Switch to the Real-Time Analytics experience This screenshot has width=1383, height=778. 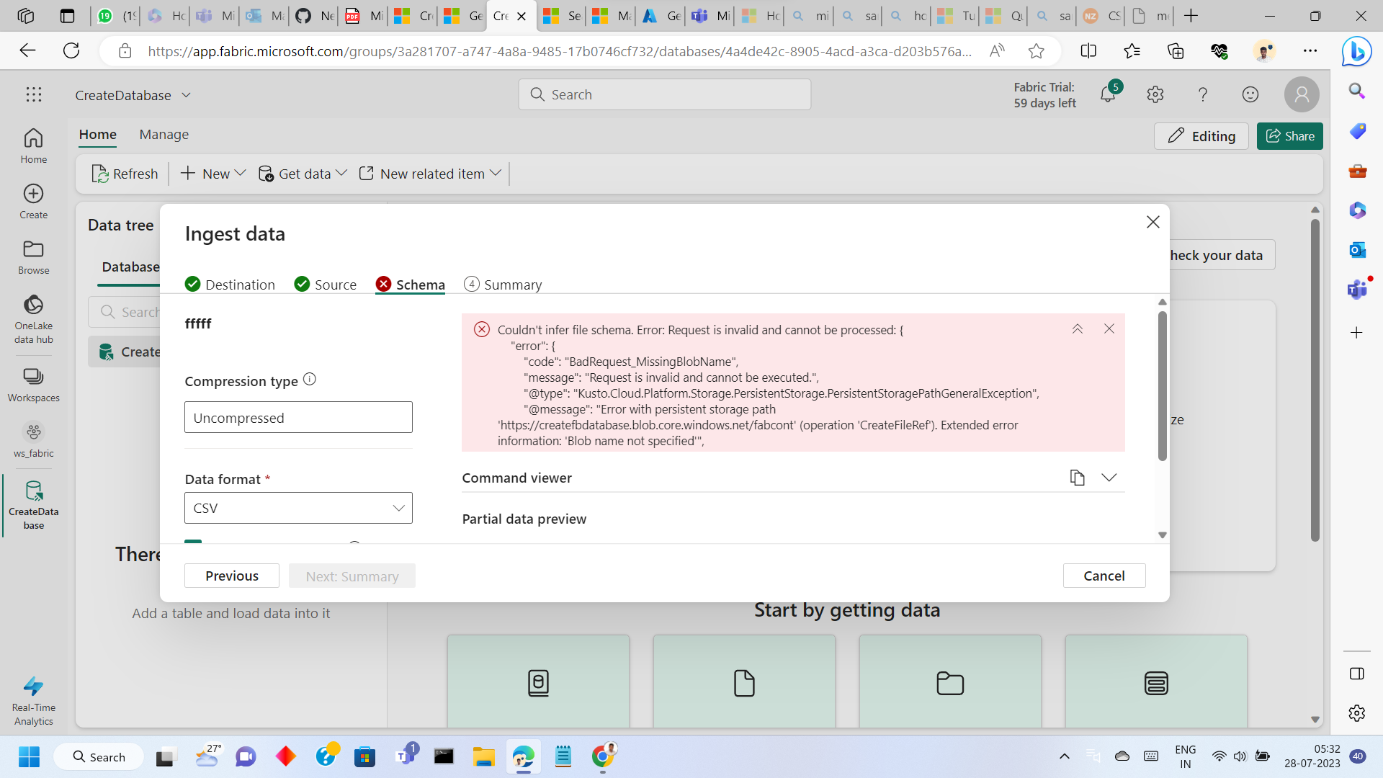point(33,697)
